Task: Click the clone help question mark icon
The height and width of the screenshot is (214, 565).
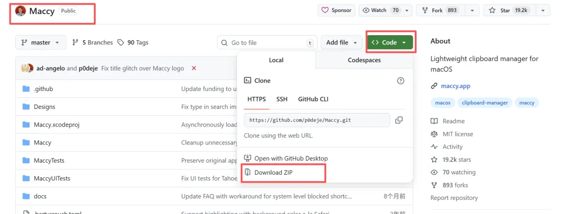Action: pos(401,81)
